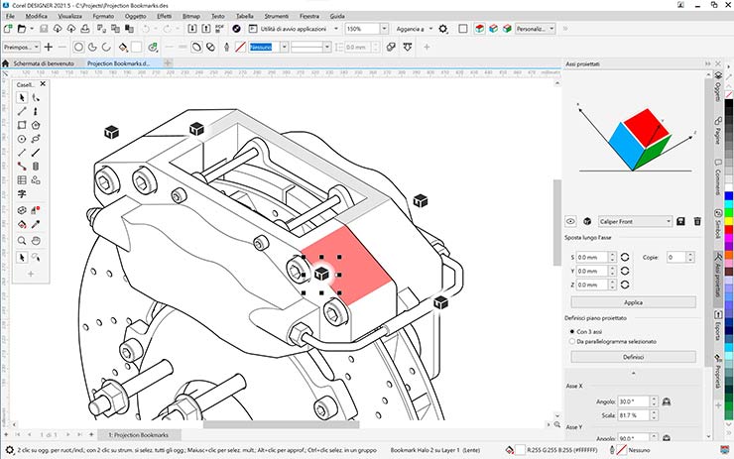
Task: Delete the Caliper Front preset with trash icon
Action: pyautogui.click(x=696, y=222)
